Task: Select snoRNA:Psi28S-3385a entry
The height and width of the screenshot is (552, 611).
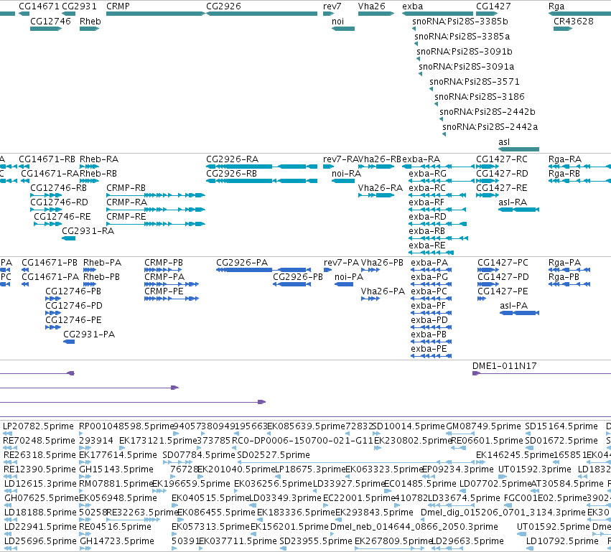Action: click(462, 36)
